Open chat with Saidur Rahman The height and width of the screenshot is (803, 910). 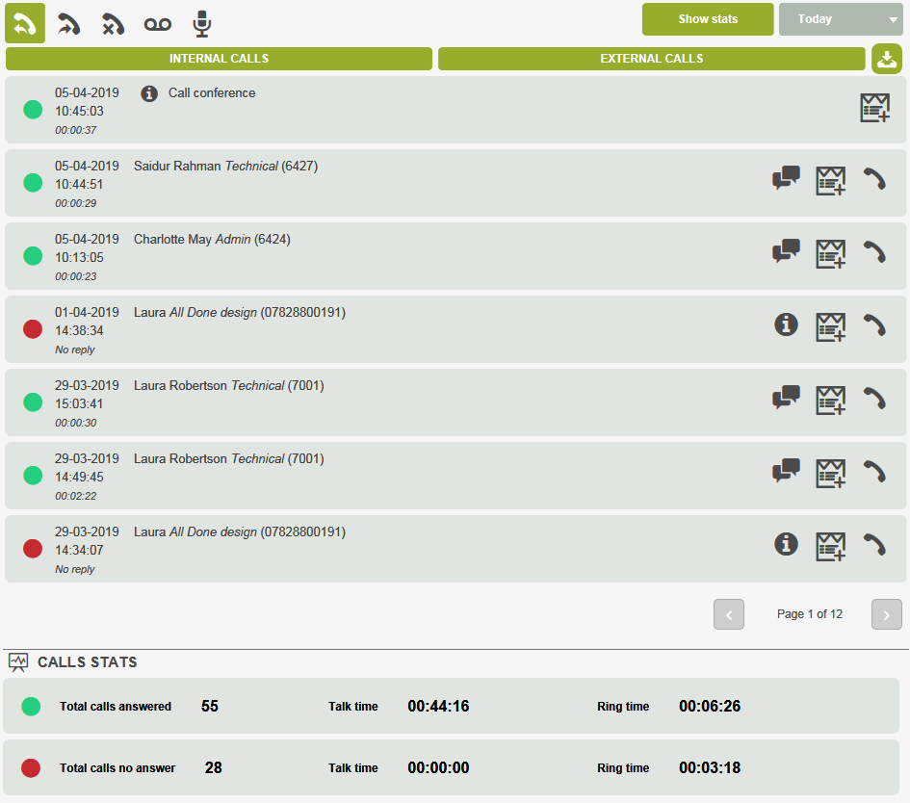786,179
